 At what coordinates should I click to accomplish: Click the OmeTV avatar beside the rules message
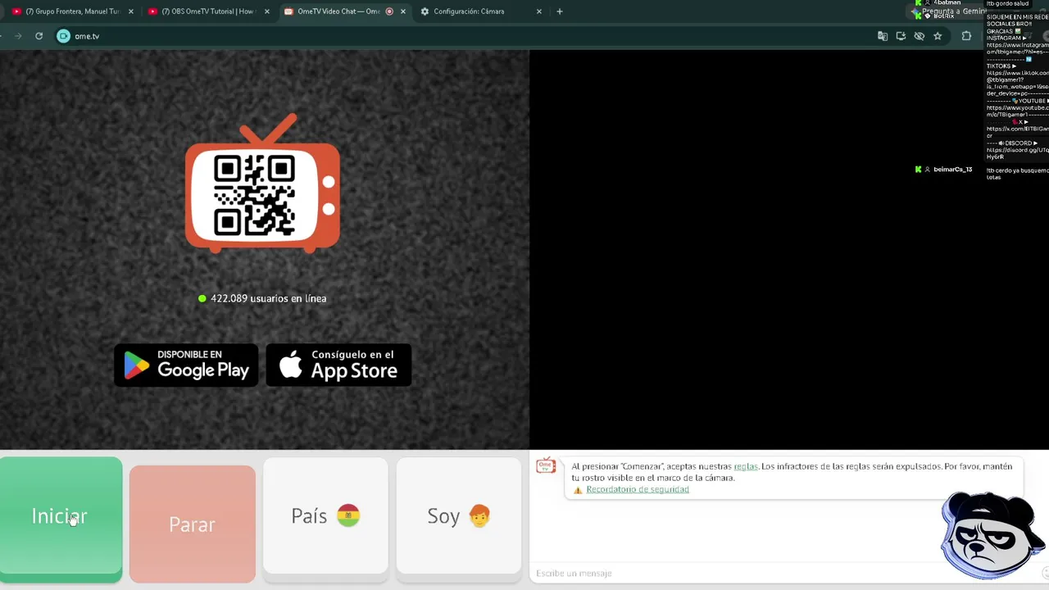545,466
